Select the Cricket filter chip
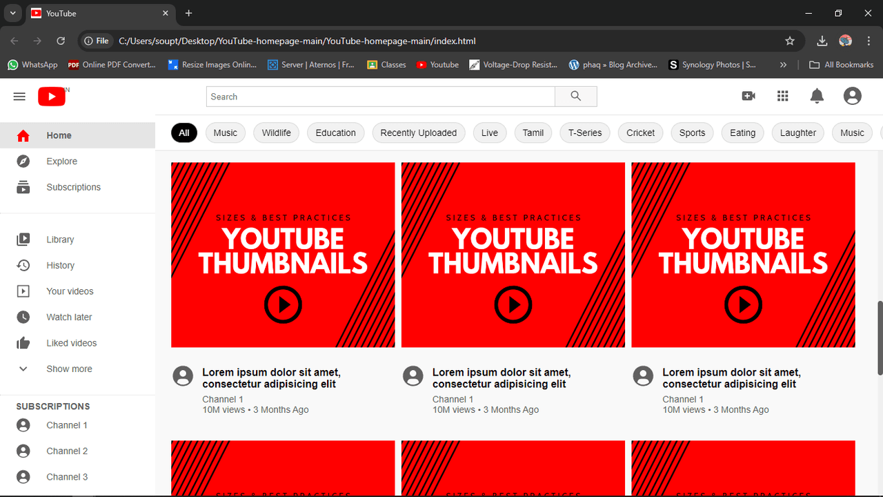The width and height of the screenshot is (883, 497). click(640, 133)
